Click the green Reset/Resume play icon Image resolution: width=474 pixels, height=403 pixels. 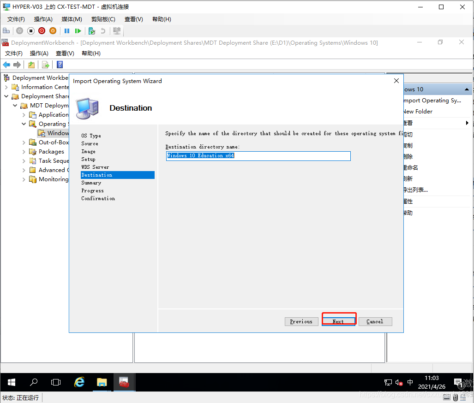(x=78, y=31)
